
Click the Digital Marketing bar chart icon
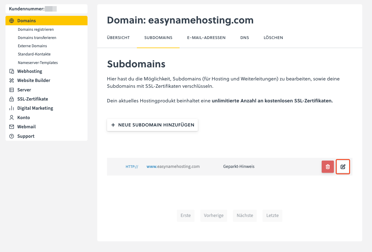(x=12, y=108)
